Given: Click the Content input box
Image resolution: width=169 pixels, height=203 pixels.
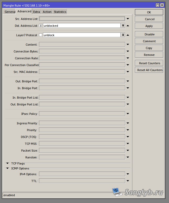Looking at the screenshot, I should [x=82, y=44].
